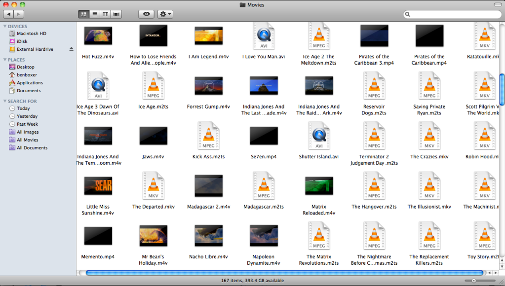Image resolution: width=505 pixels, height=286 pixels.
Task: Click the Nacho Libre.m4v file name
Action: coord(208,257)
